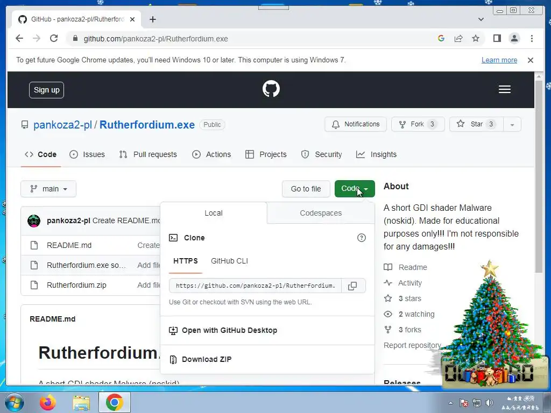The width and height of the screenshot is (551, 413).
Task: Show hidden system tray icons
Action: pyautogui.click(x=451, y=403)
